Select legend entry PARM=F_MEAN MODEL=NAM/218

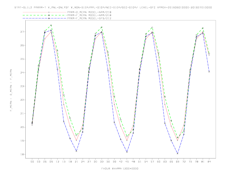[x=89, y=15]
